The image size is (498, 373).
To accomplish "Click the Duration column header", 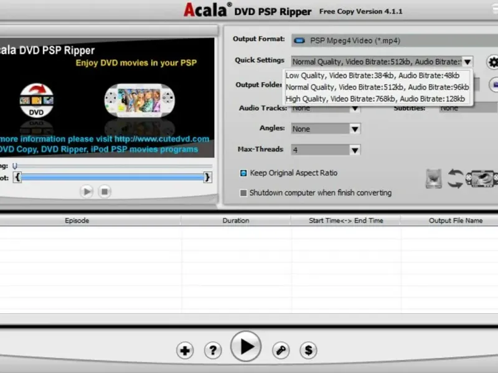I will 236,221.
